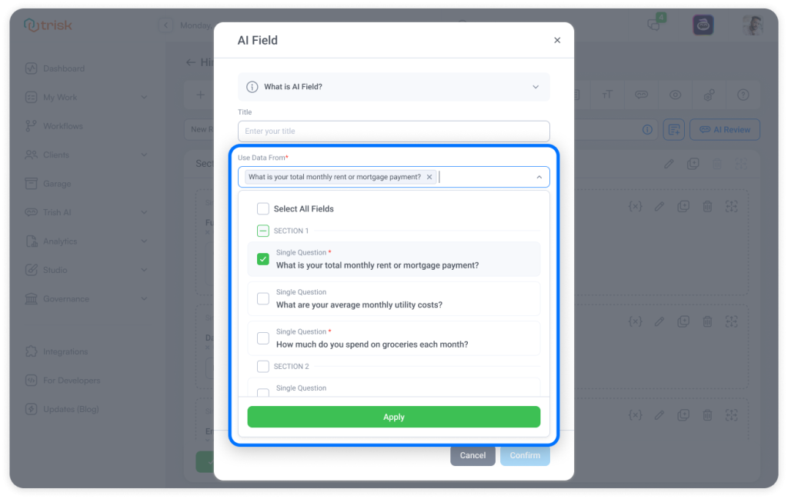Screen dimensions: 788x499
Task: Click the first field's trash icon
Action: [x=707, y=206]
